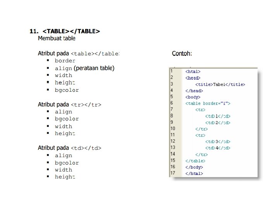The image size is (279, 209).
Task: Select the 'Membuat table' description text
Action: [x=57, y=38]
